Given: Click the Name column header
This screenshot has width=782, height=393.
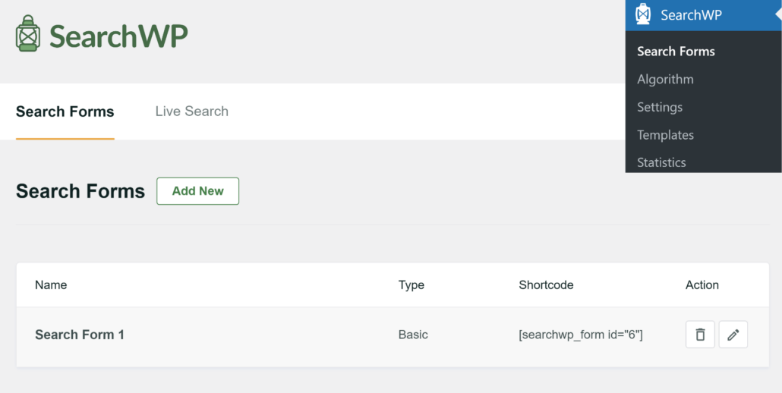Looking at the screenshot, I should (x=51, y=285).
